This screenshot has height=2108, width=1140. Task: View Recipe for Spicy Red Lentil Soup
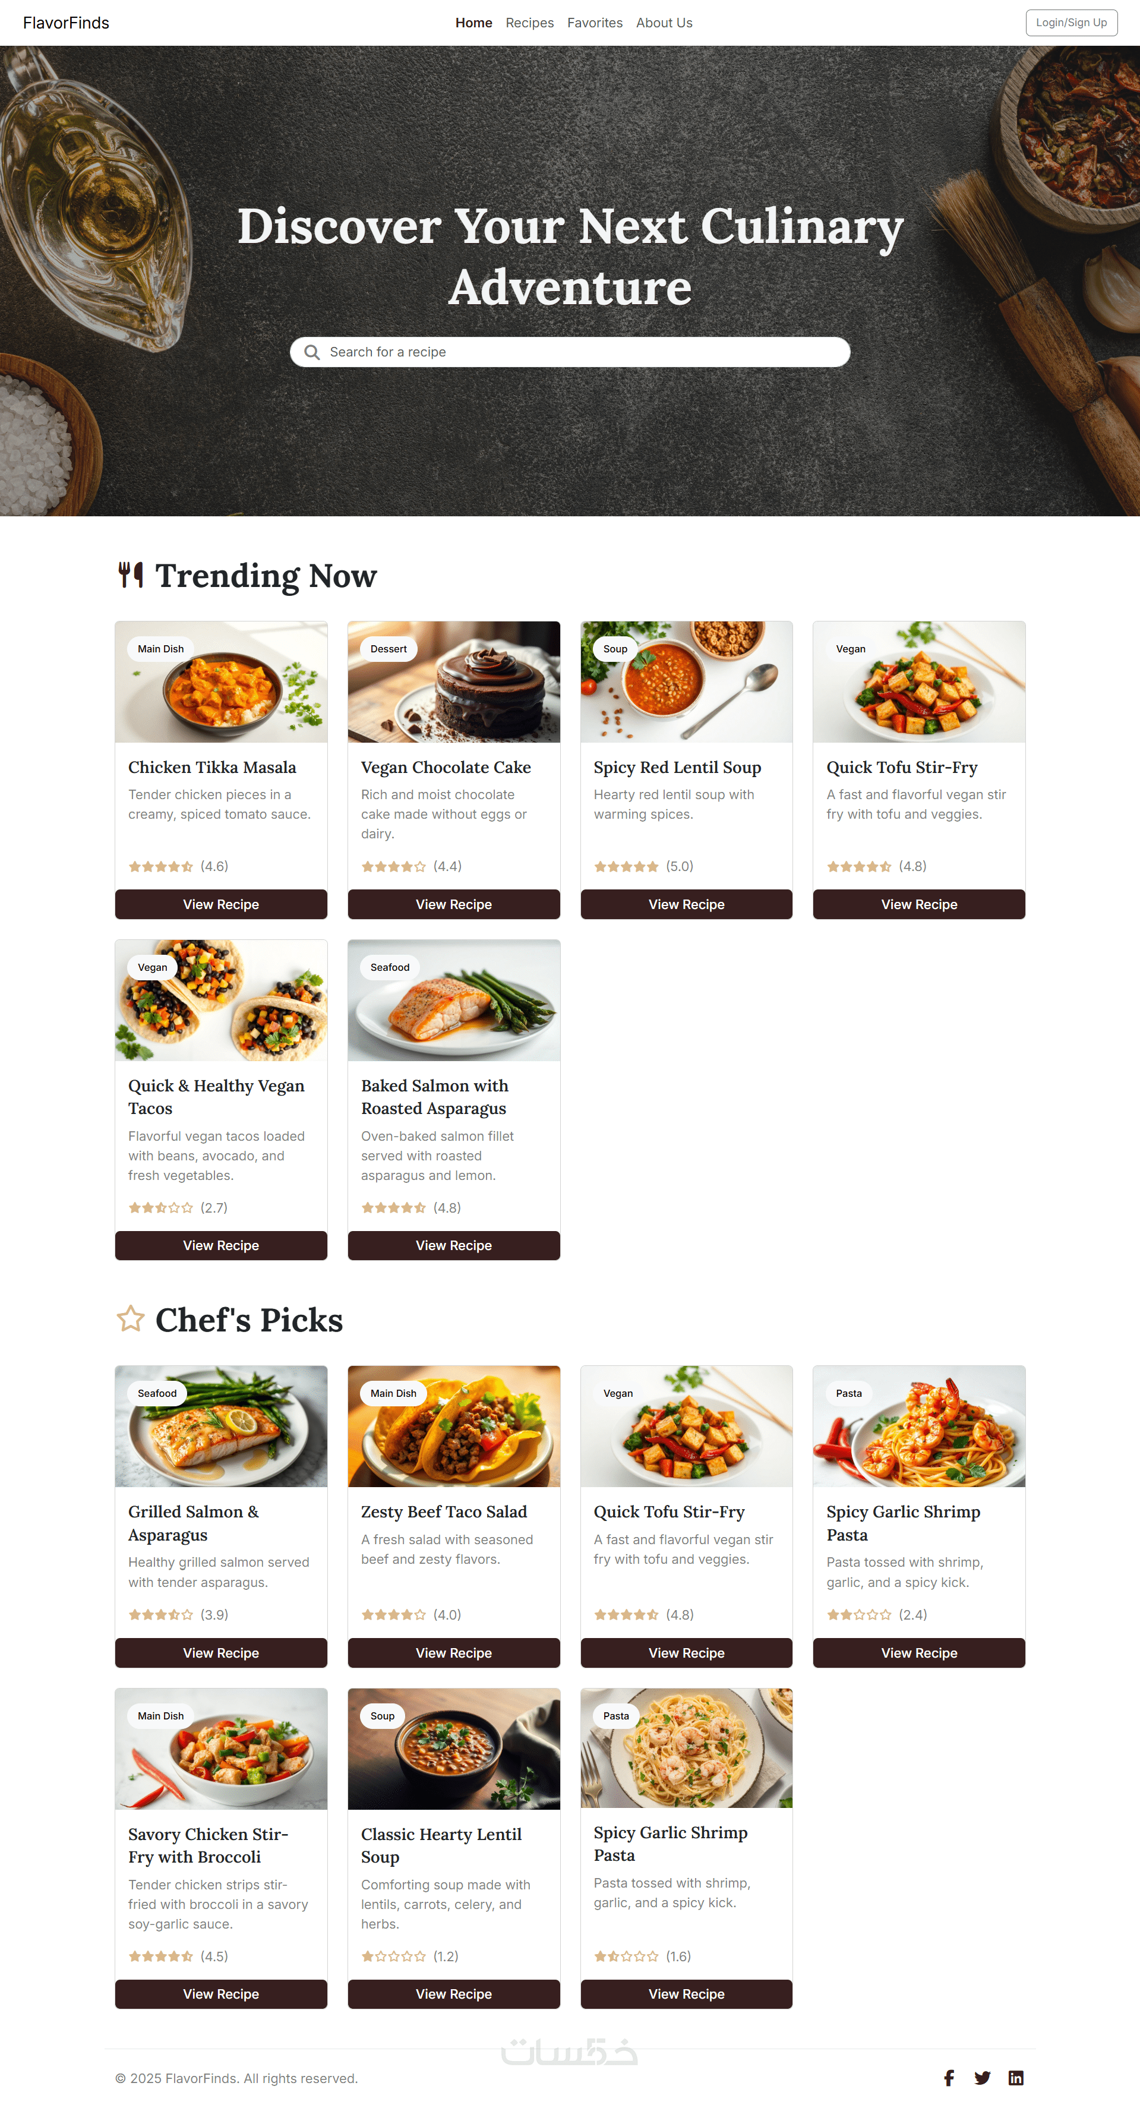(686, 904)
